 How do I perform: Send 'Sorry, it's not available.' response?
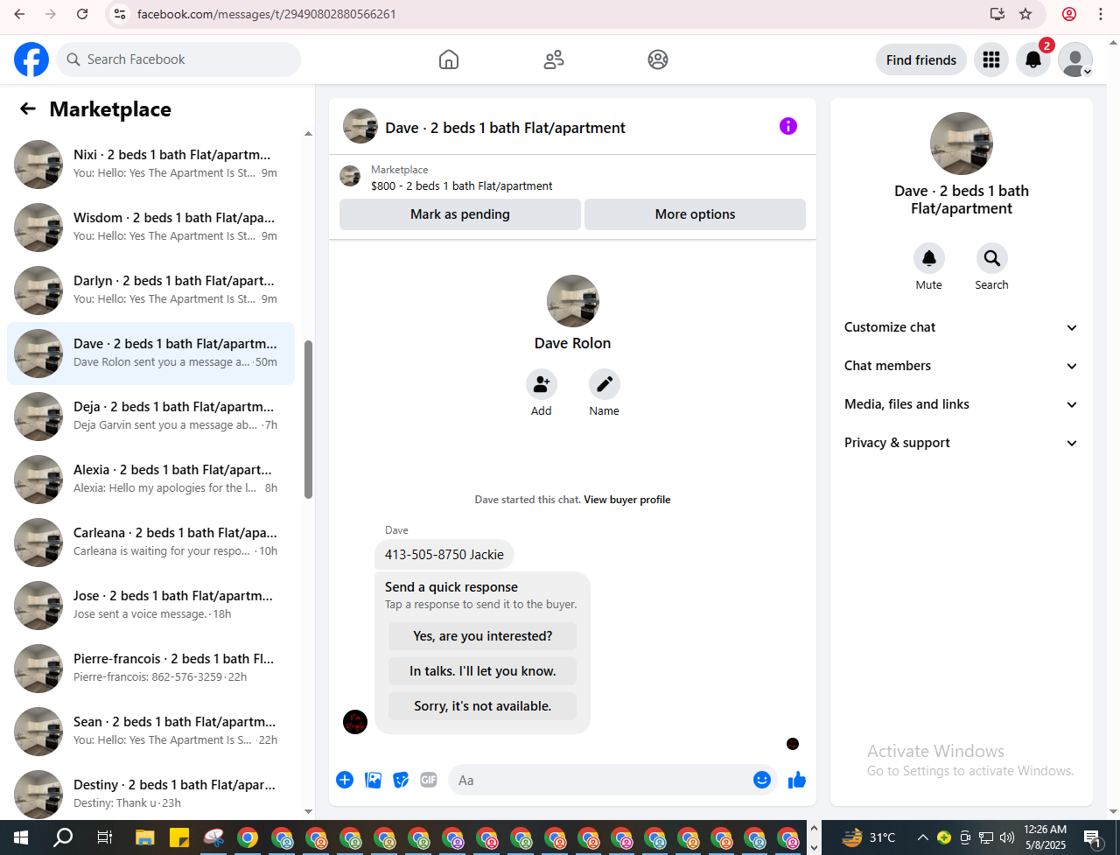483,706
